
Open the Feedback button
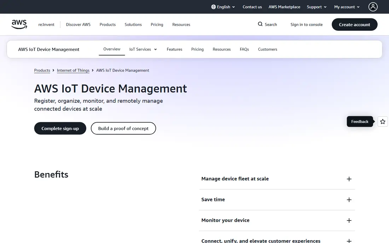[x=360, y=121]
